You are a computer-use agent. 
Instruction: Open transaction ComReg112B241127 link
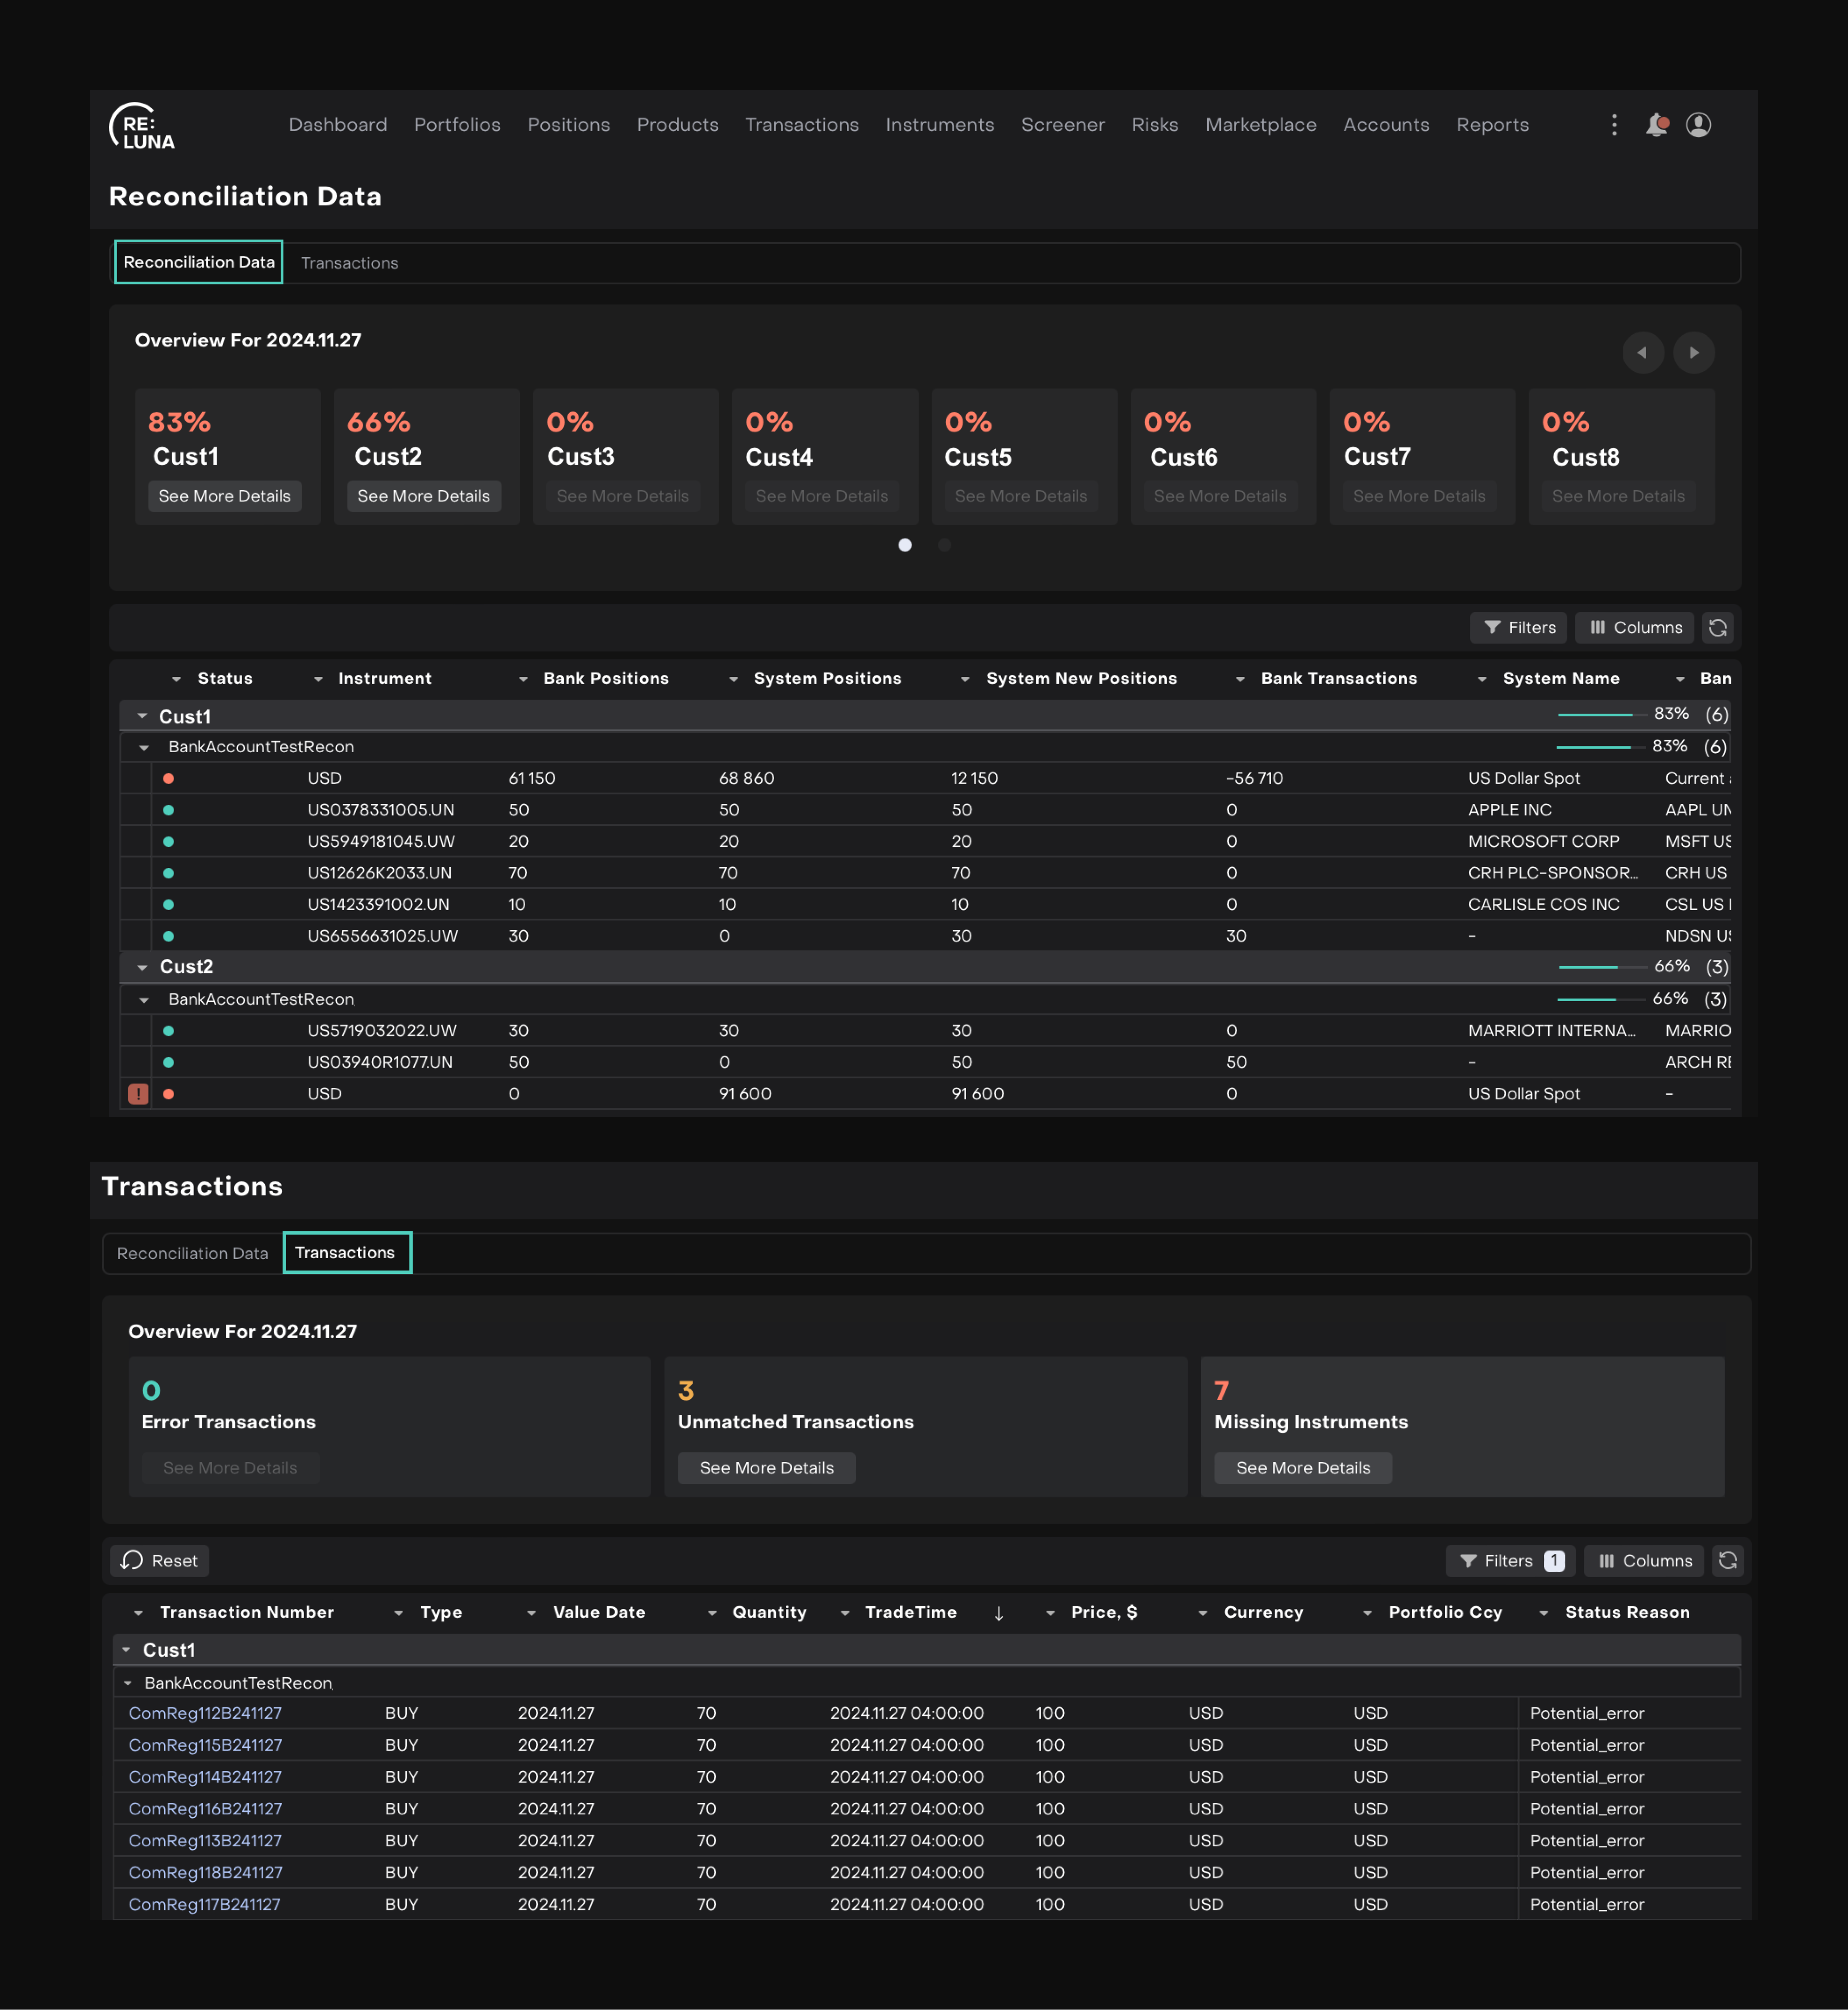coord(205,1713)
